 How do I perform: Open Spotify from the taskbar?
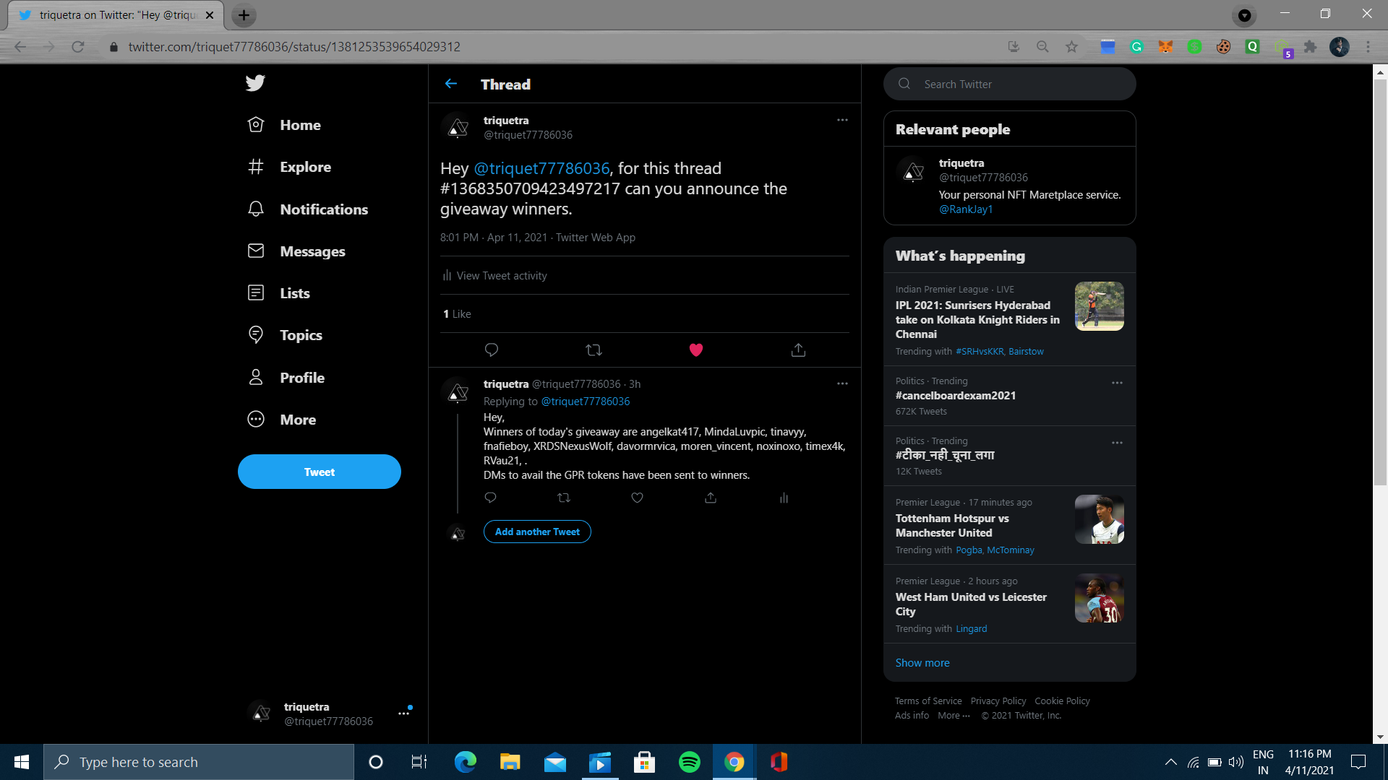pos(689,762)
